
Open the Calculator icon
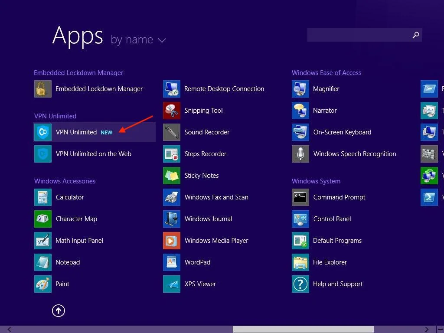pos(43,197)
